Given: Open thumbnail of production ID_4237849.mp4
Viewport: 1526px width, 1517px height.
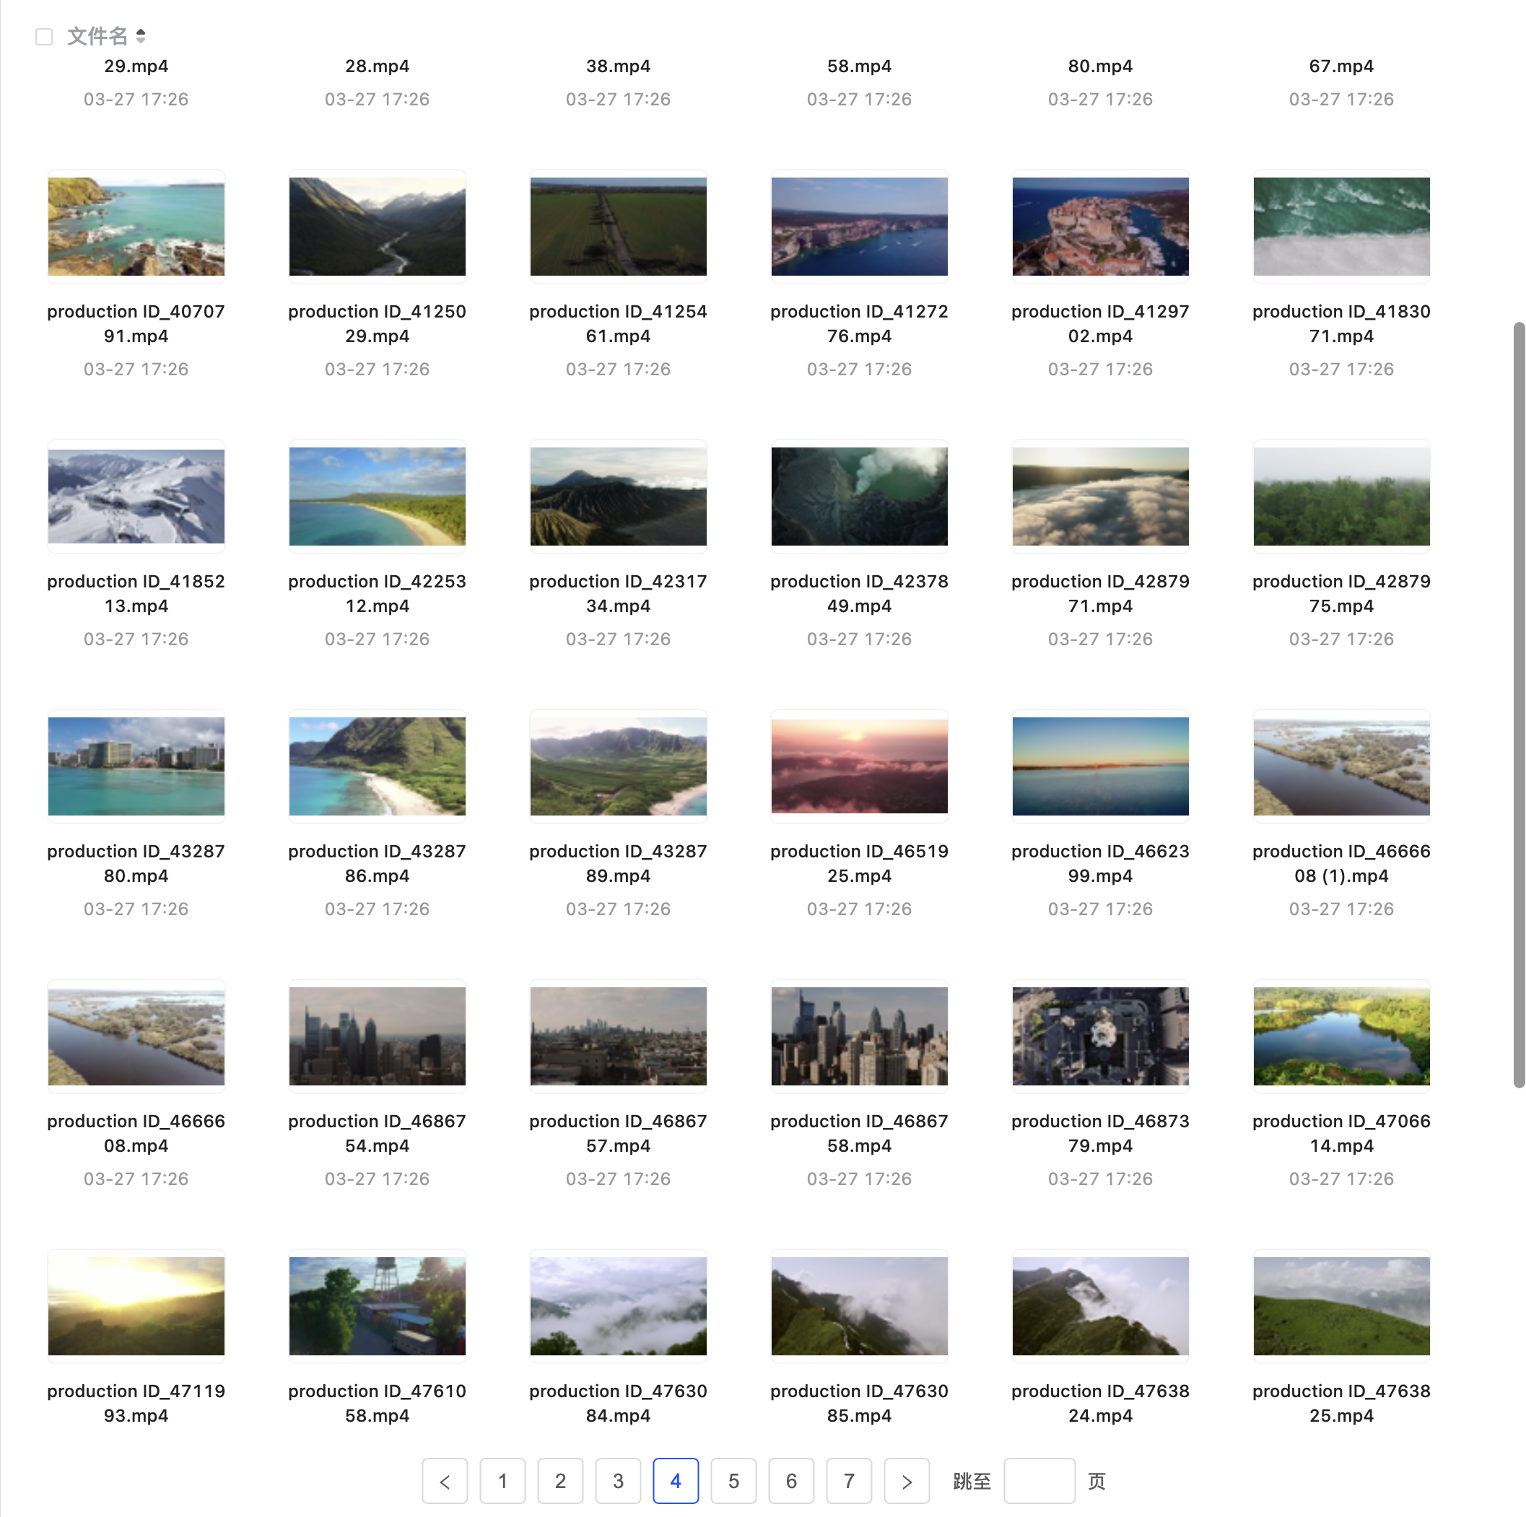Looking at the screenshot, I should [x=859, y=497].
